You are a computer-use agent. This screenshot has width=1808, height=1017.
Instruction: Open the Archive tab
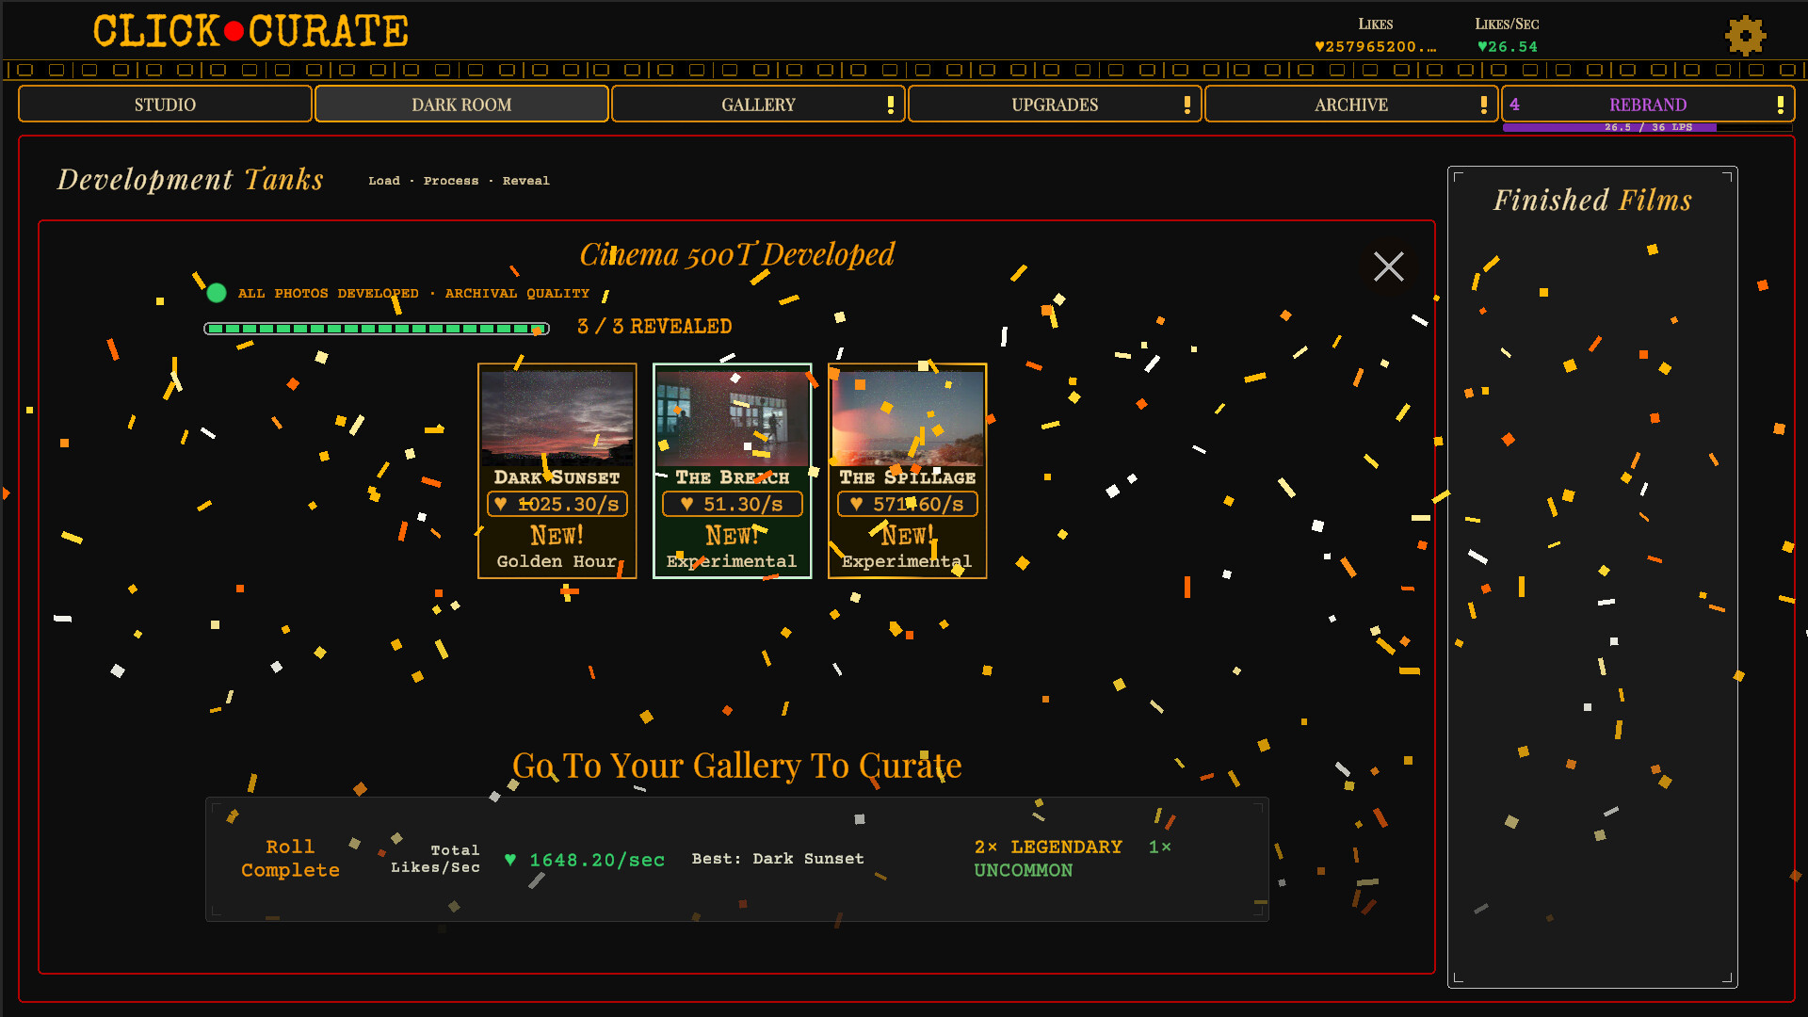(x=1350, y=105)
